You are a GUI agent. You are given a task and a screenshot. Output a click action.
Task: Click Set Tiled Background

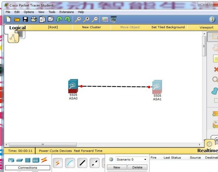coord(168,27)
